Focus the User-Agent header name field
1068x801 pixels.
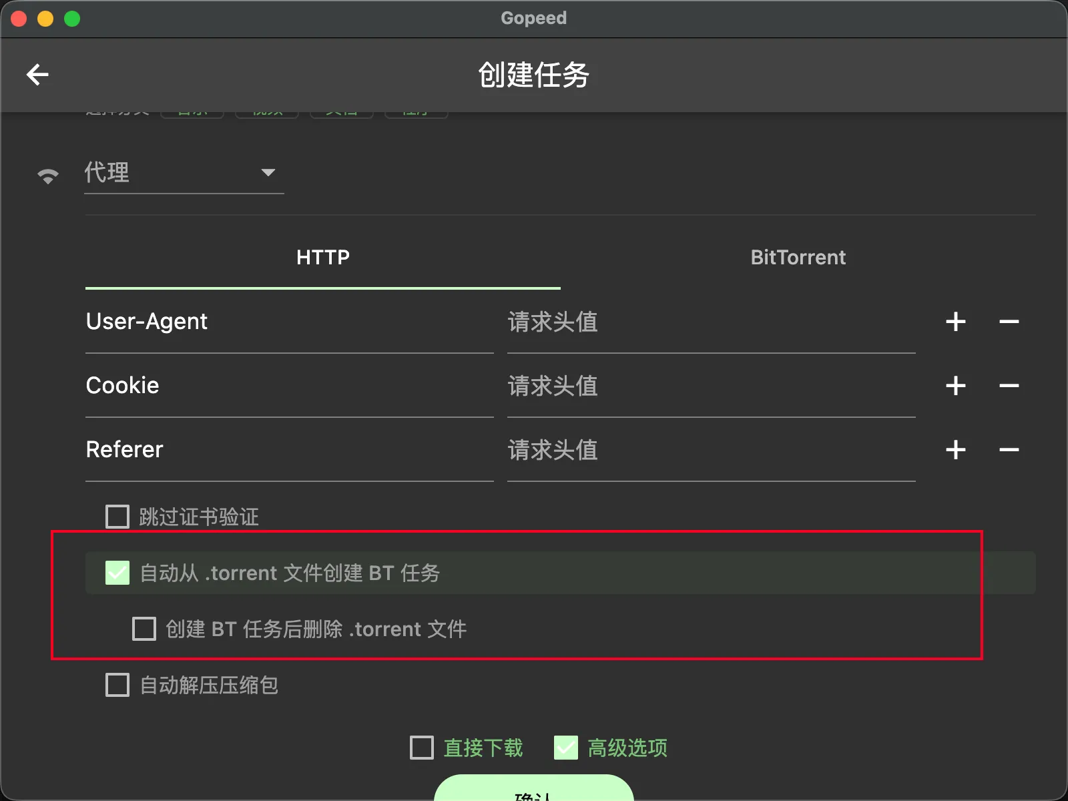[288, 322]
